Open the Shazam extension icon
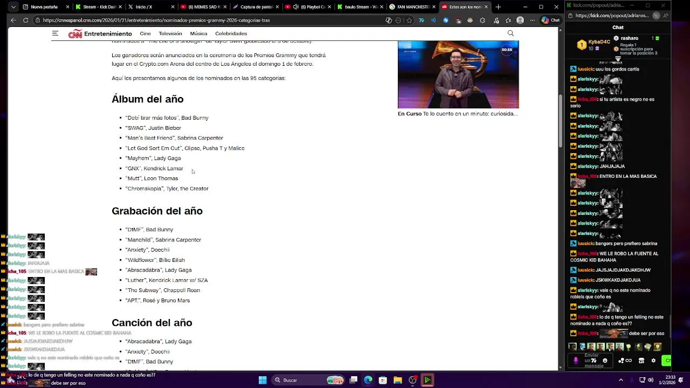The image size is (690, 388). click(445, 20)
